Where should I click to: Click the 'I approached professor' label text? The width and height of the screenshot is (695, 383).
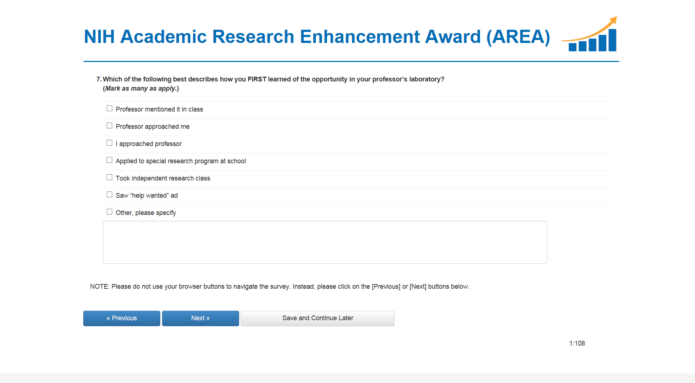click(x=149, y=144)
